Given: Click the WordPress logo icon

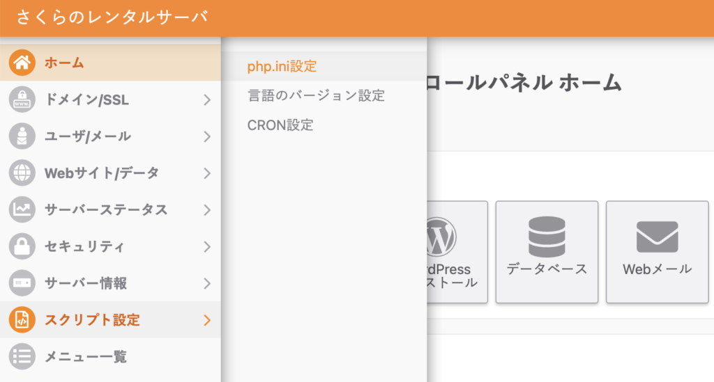Looking at the screenshot, I should tap(441, 237).
